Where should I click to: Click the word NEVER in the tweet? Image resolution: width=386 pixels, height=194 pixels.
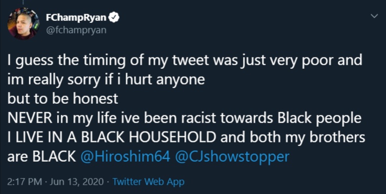[30, 118]
